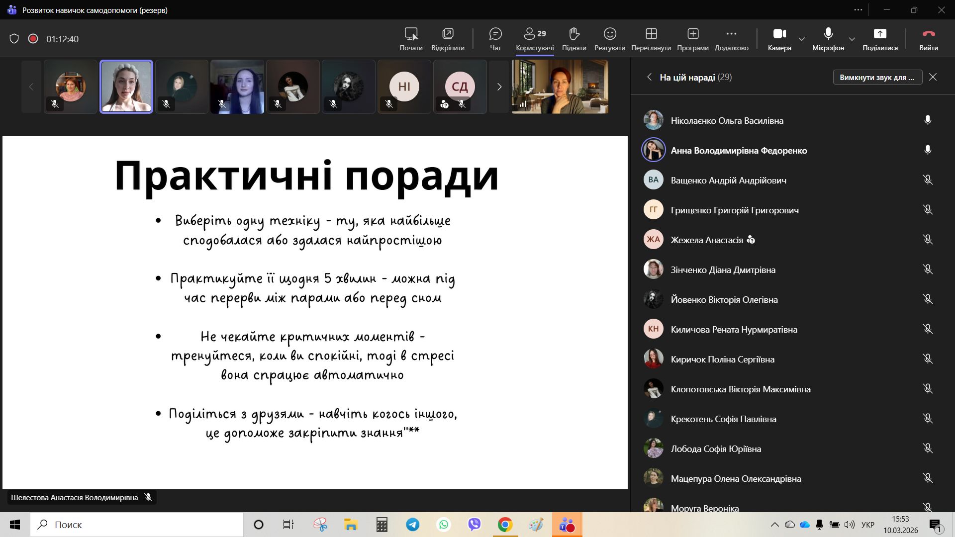Image resolution: width=955 pixels, height=537 pixels.
Task: Click the Pop out (Відкріпити) icon
Action: point(448,34)
